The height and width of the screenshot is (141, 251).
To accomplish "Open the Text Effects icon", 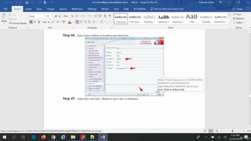I will tap(58, 22).
